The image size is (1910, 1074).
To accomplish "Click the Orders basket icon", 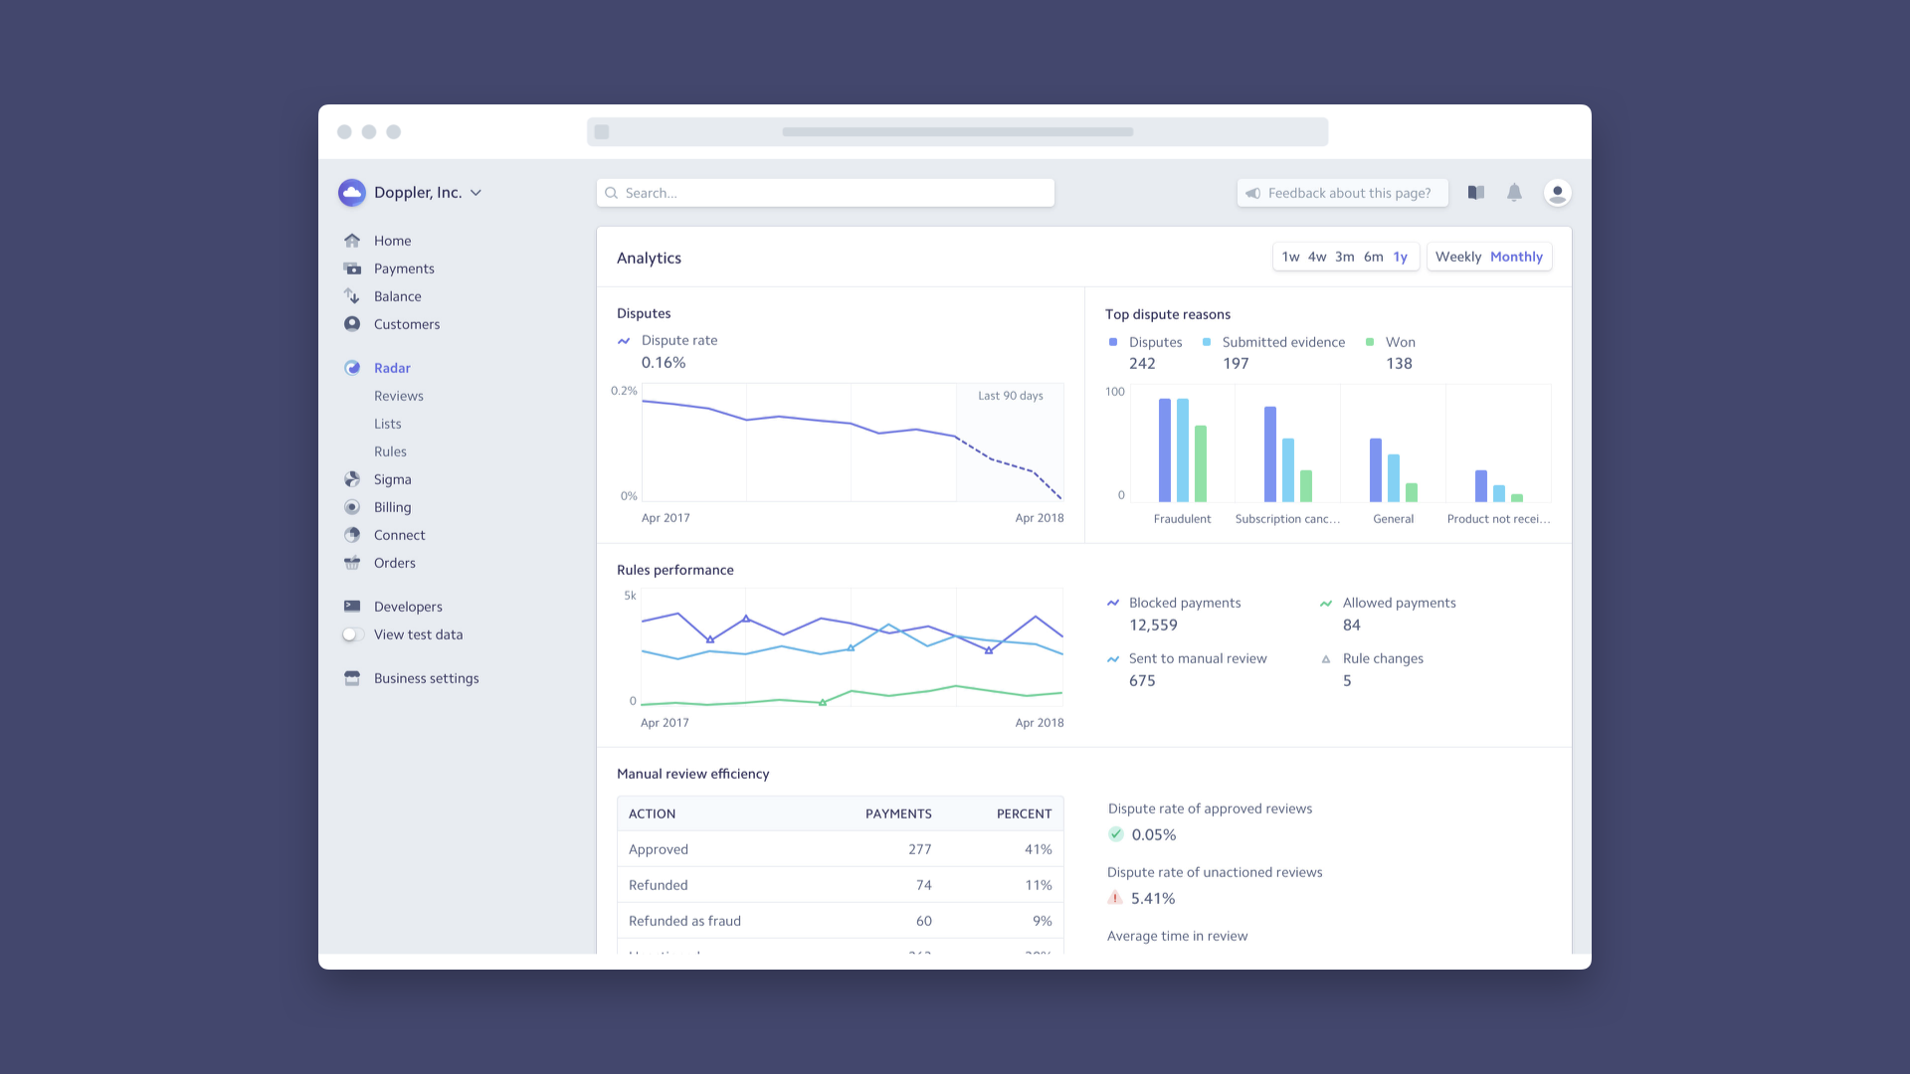I will coord(352,563).
